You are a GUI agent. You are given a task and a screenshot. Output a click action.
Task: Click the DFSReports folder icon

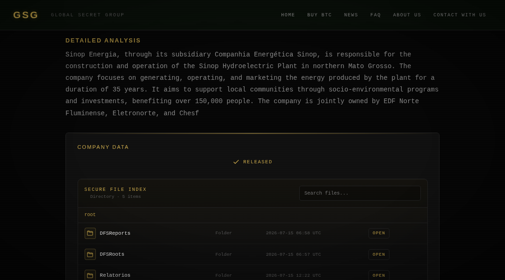click(90, 233)
